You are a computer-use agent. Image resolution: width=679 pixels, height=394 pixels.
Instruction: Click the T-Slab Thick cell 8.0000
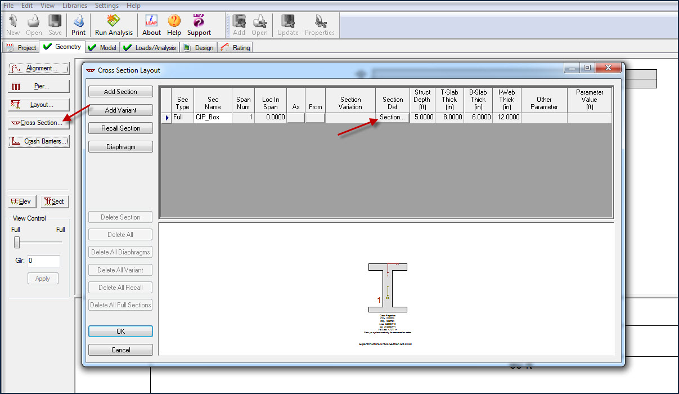[449, 118]
